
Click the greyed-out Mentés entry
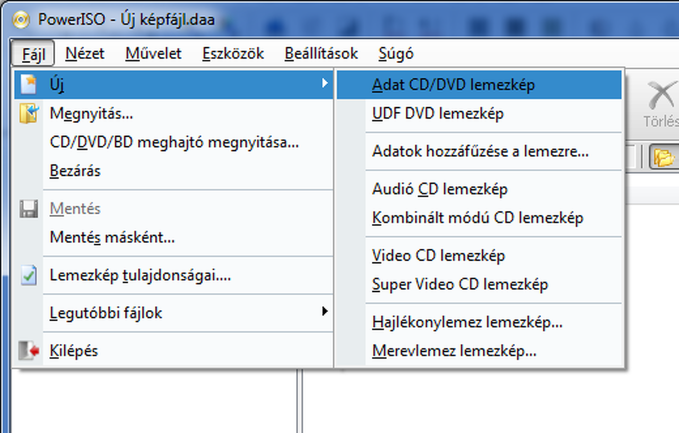tap(173, 209)
